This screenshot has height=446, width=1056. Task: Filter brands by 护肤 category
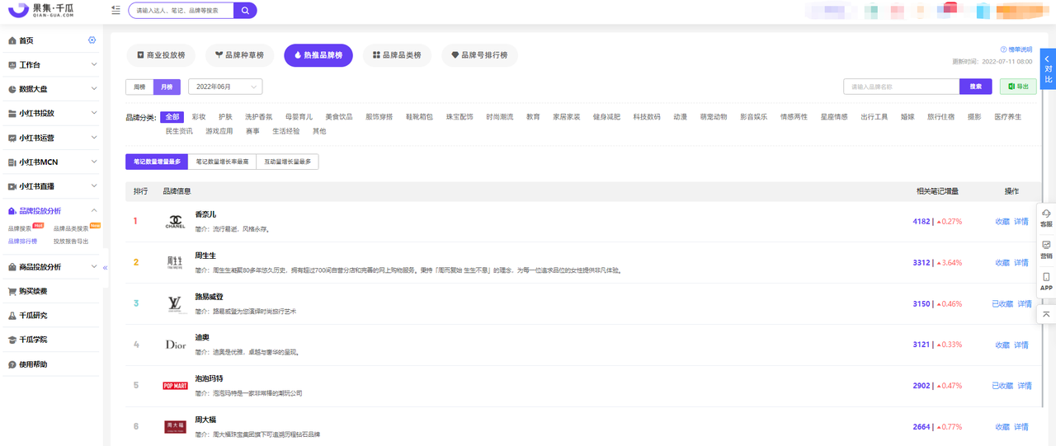(225, 117)
